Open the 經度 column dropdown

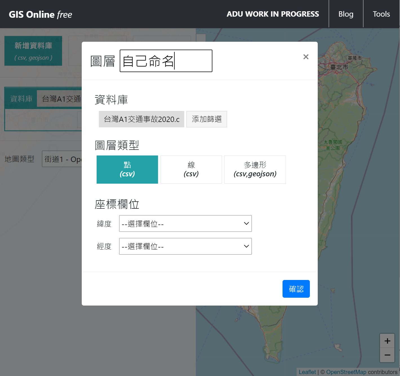(x=185, y=246)
